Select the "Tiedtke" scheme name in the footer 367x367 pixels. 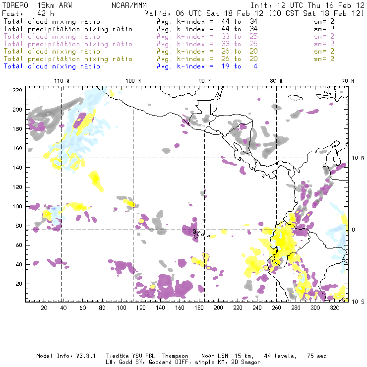(x=117, y=356)
